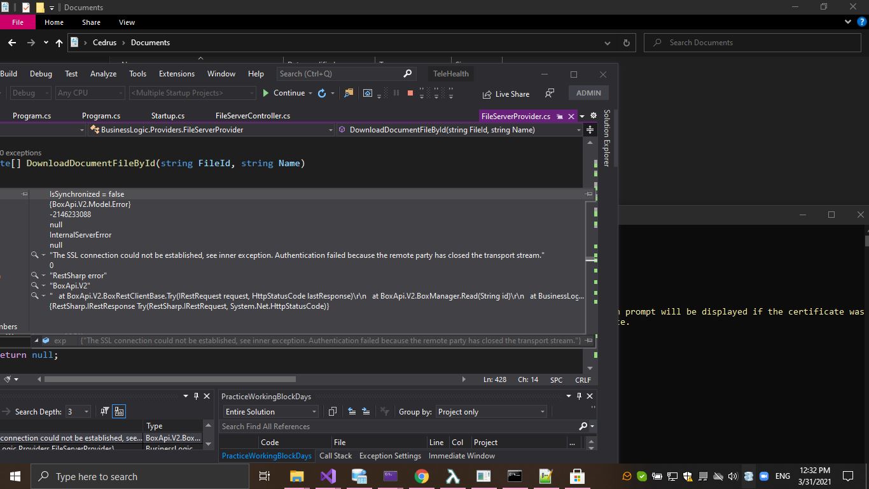Click the Continue debugging play button
Image resolution: width=869 pixels, height=489 pixels.
[266, 93]
